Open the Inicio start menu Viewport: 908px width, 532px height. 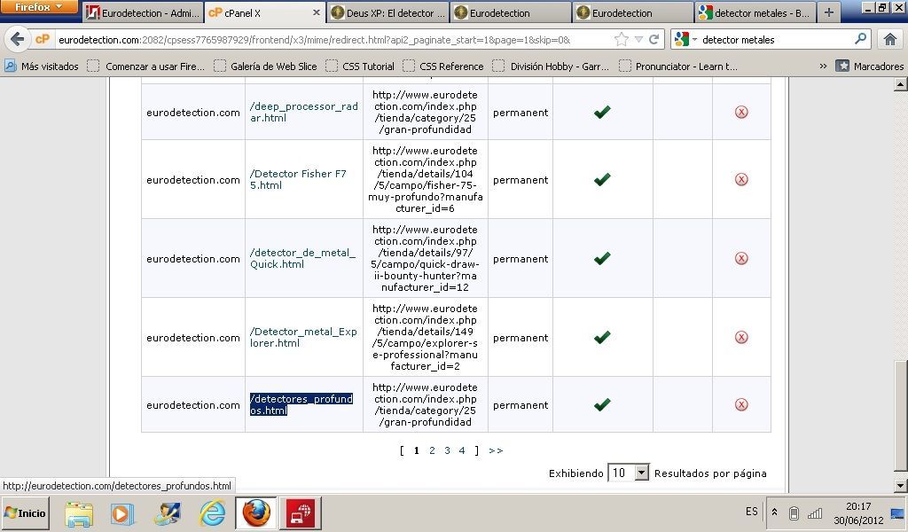(25, 512)
